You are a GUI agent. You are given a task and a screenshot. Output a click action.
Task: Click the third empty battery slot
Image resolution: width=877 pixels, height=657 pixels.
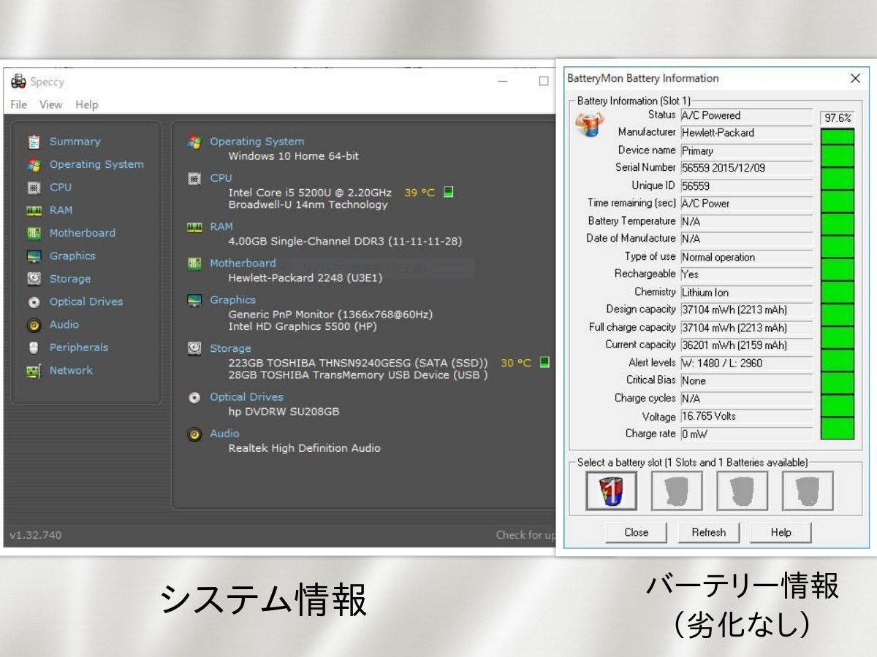[743, 491]
